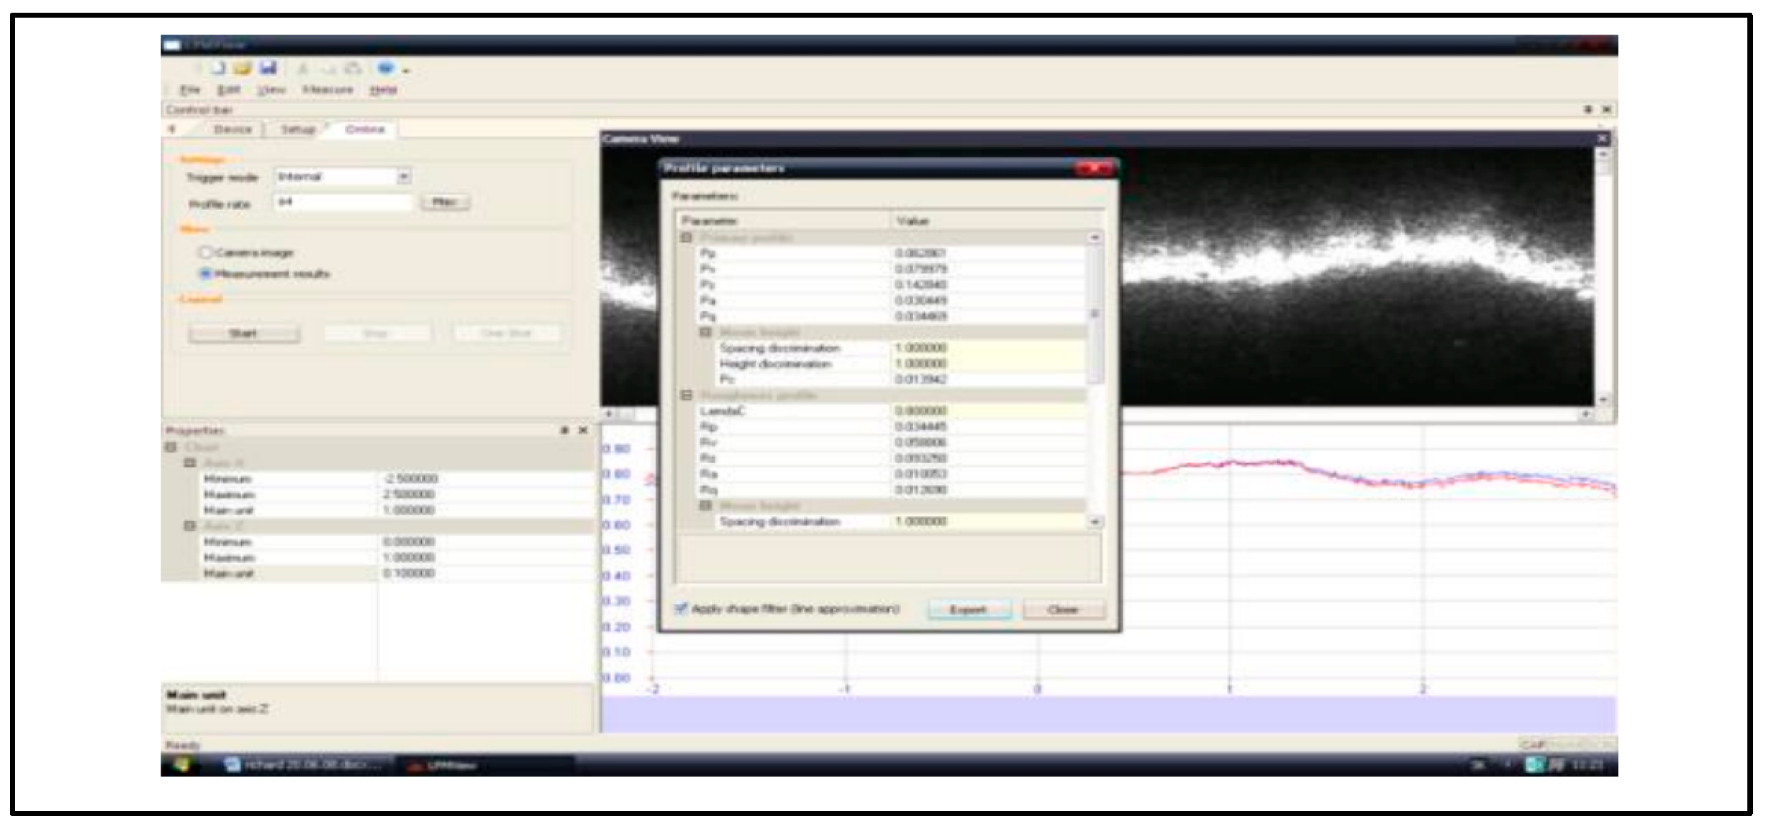Close the Properties panel with X
This screenshot has width=1765, height=828.
[583, 431]
